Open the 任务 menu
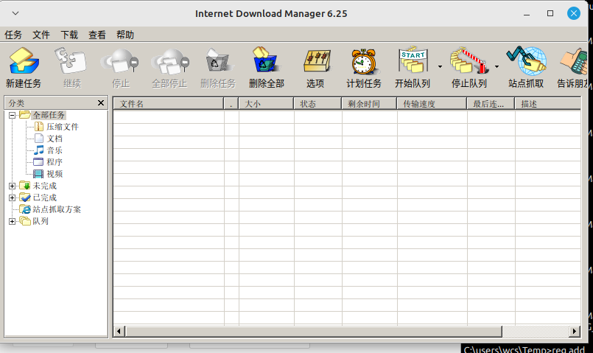Image resolution: width=593 pixels, height=353 pixels. [x=13, y=35]
